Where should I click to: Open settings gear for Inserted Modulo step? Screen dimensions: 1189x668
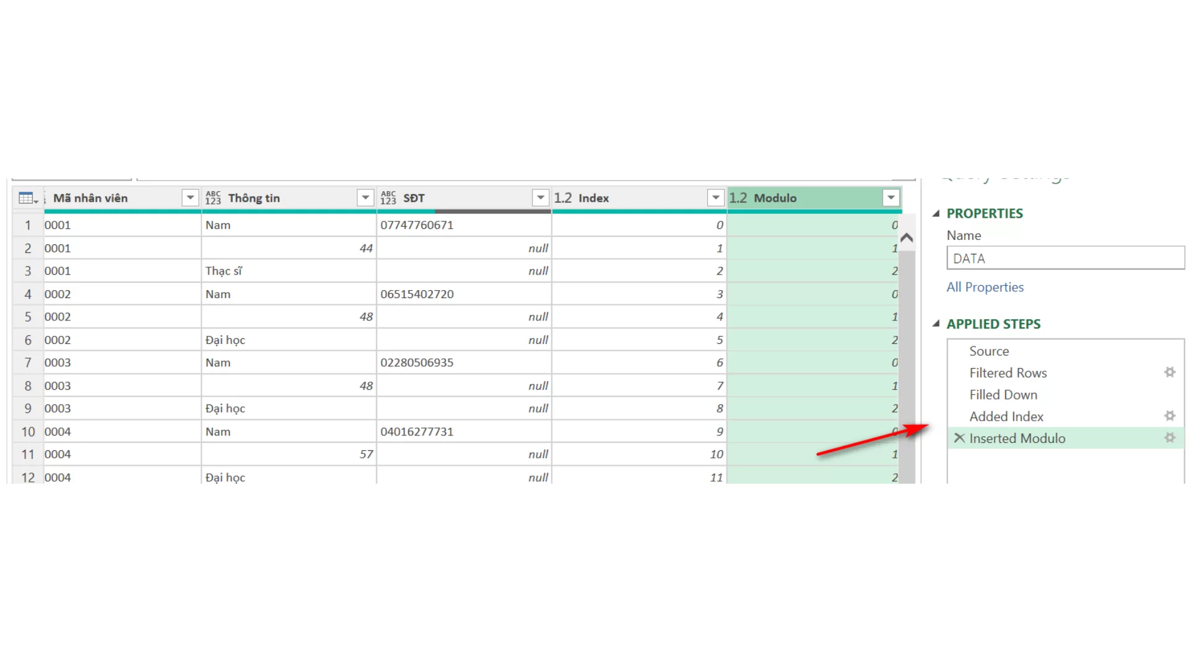pos(1170,437)
